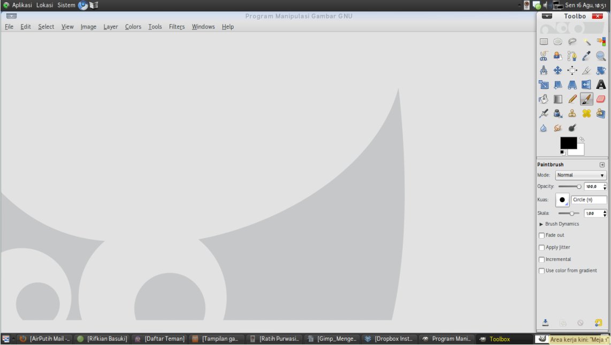The width and height of the screenshot is (611, 345).
Task: Select the Heal tool
Action: click(587, 113)
